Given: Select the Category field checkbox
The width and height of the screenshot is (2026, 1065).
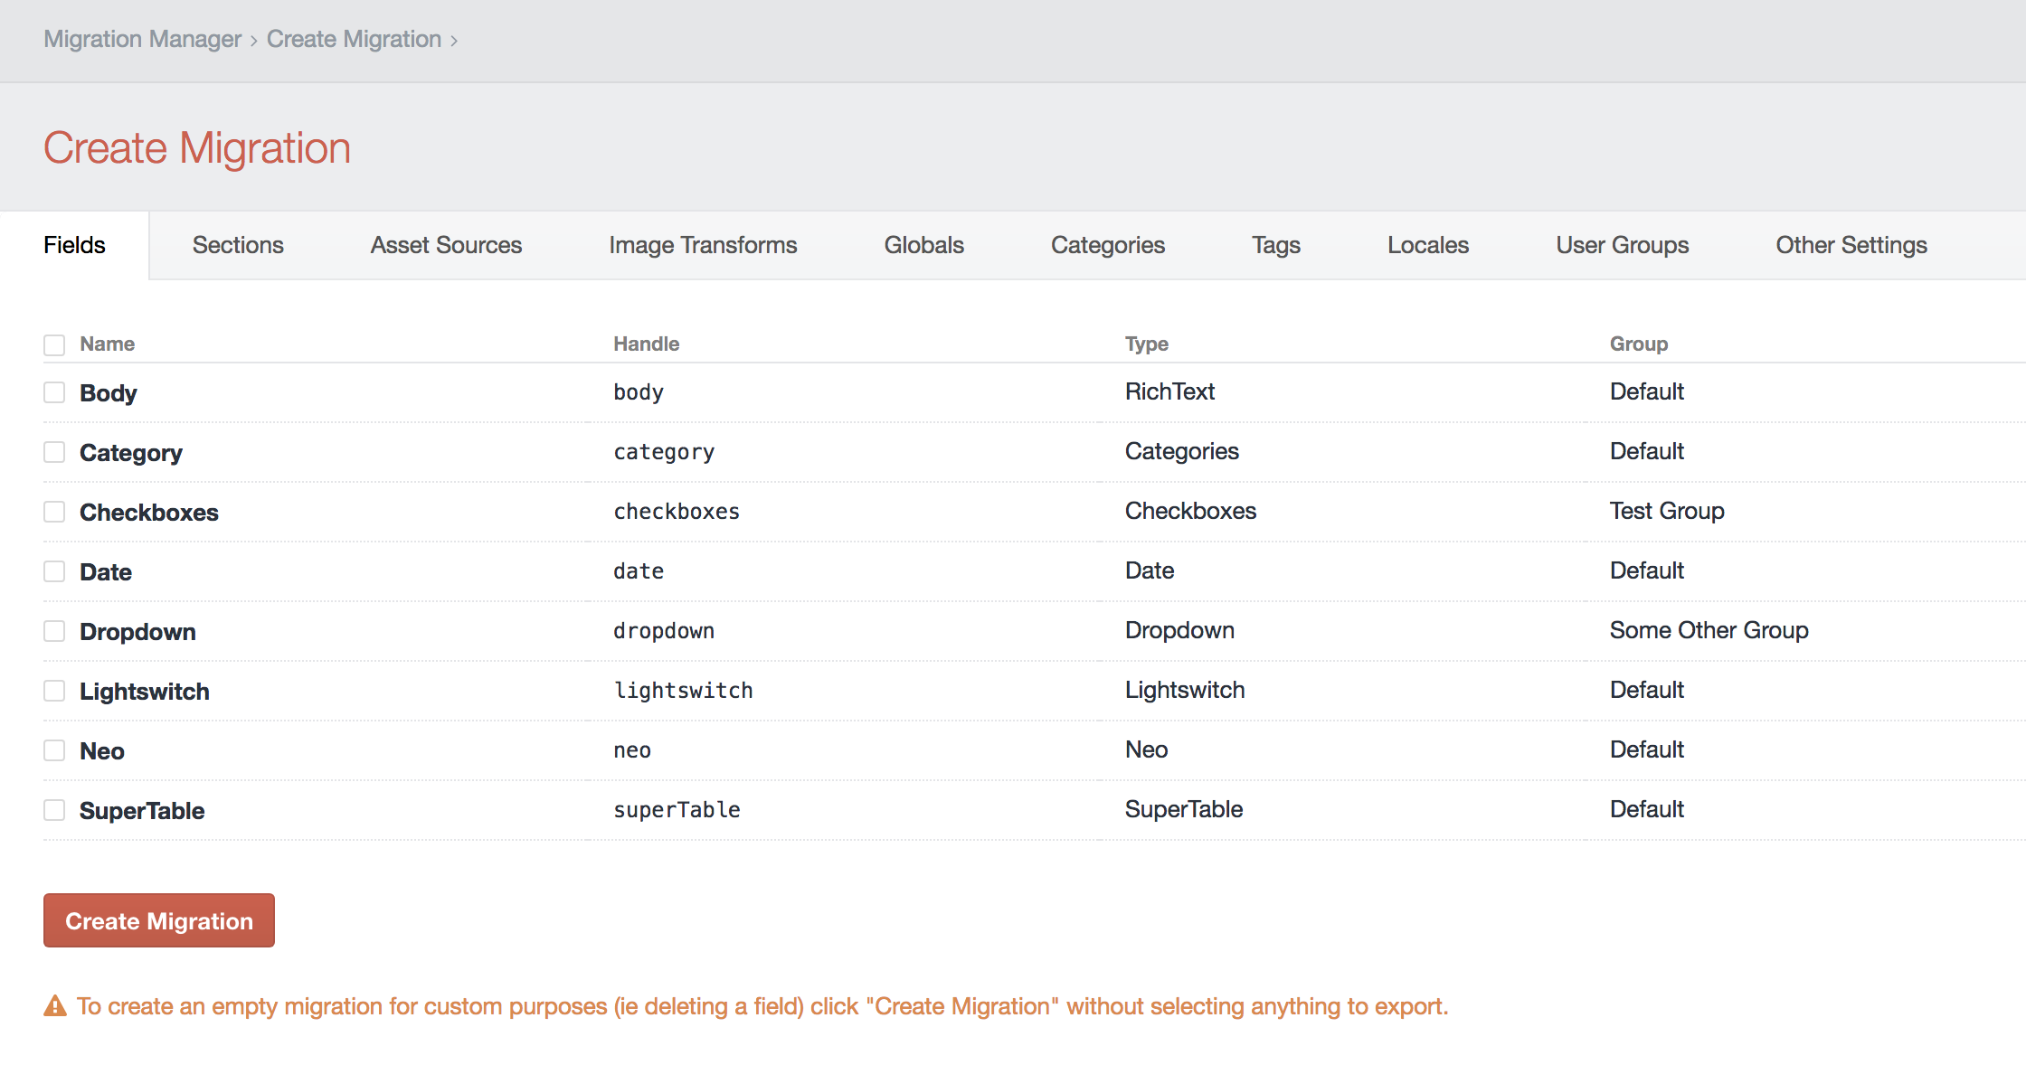Looking at the screenshot, I should coord(54,452).
